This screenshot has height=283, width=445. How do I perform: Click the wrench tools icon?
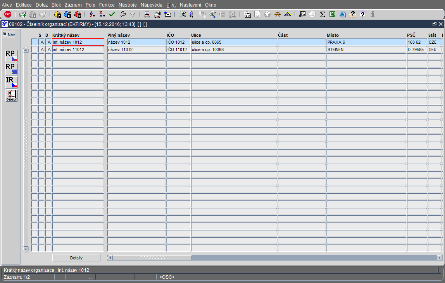tap(122, 14)
